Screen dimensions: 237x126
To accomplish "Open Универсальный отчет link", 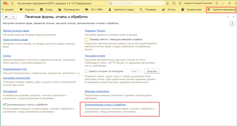I will pos(15,69).
